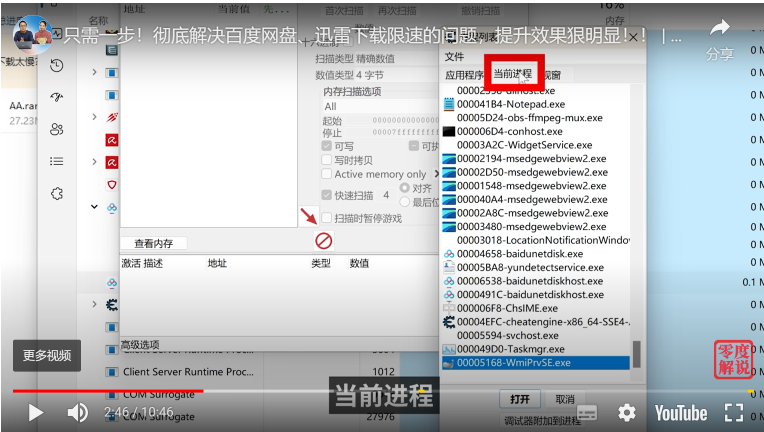Image resolution: width=764 pixels, height=432 pixels.
Task: Click the 打开 button
Action: tap(520, 399)
